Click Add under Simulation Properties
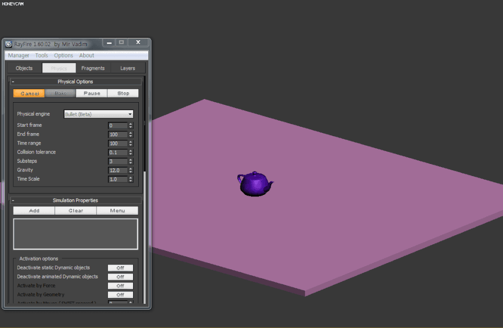The image size is (503, 328). pos(34,211)
